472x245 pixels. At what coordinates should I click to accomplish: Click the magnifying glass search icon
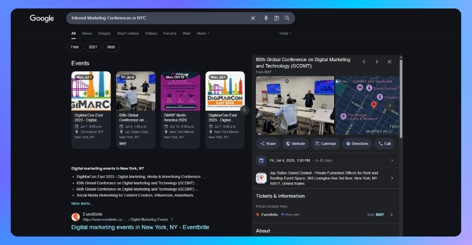coord(287,18)
